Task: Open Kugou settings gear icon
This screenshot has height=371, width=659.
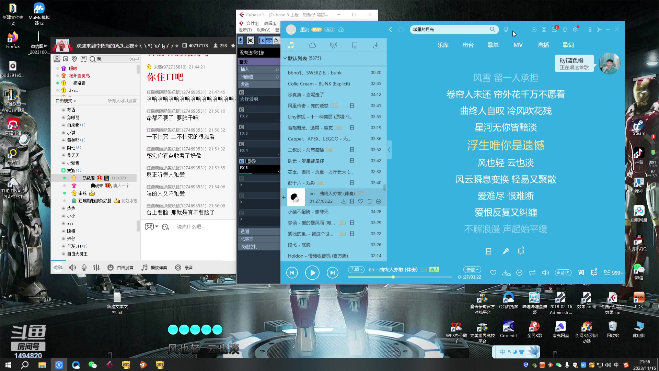Action: tap(575, 30)
